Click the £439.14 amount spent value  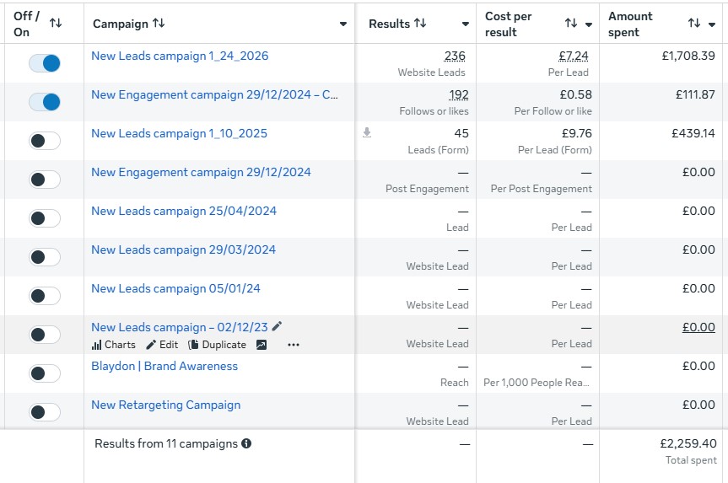[x=693, y=134]
